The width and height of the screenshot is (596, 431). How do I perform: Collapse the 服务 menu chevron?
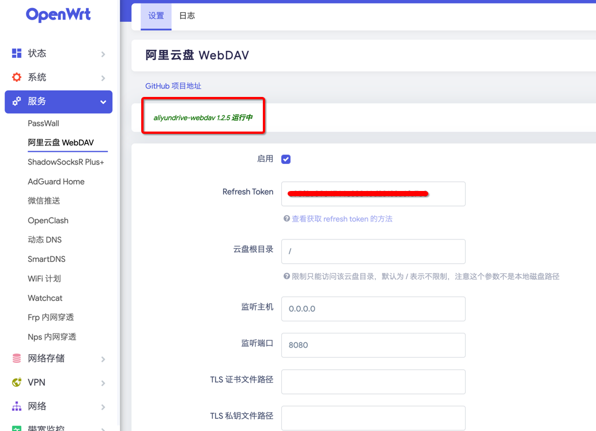[103, 102]
